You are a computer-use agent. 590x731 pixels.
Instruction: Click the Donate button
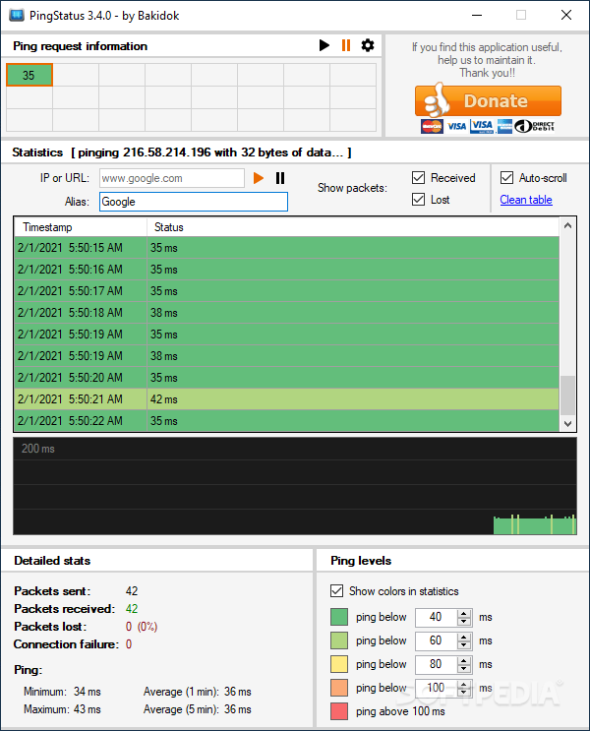coord(488,100)
